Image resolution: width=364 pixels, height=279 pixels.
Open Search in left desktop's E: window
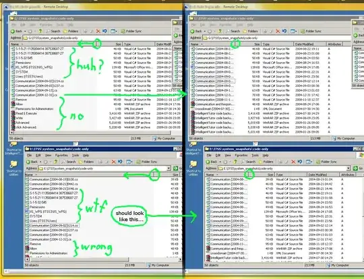[69, 162]
